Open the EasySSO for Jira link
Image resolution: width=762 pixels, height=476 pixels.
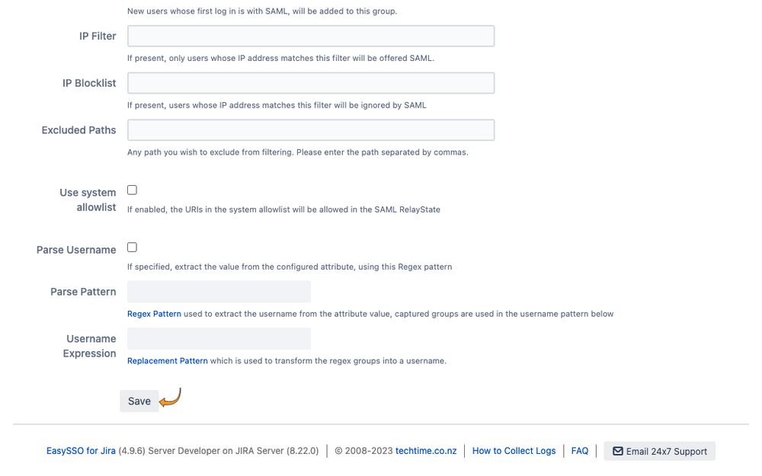click(x=82, y=451)
